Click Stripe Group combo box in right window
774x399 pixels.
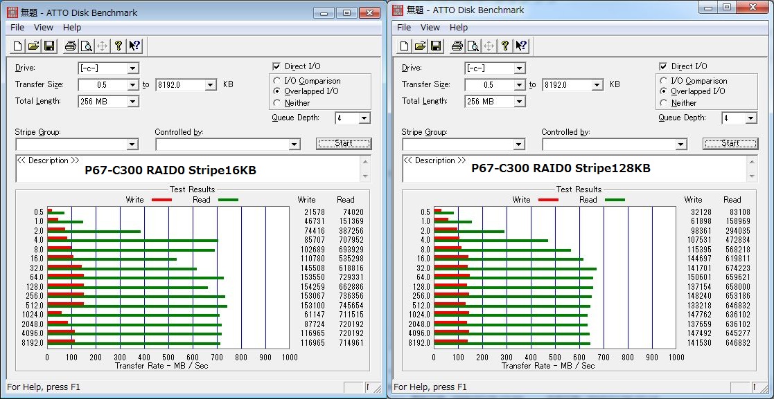click(x=464, y=145)
